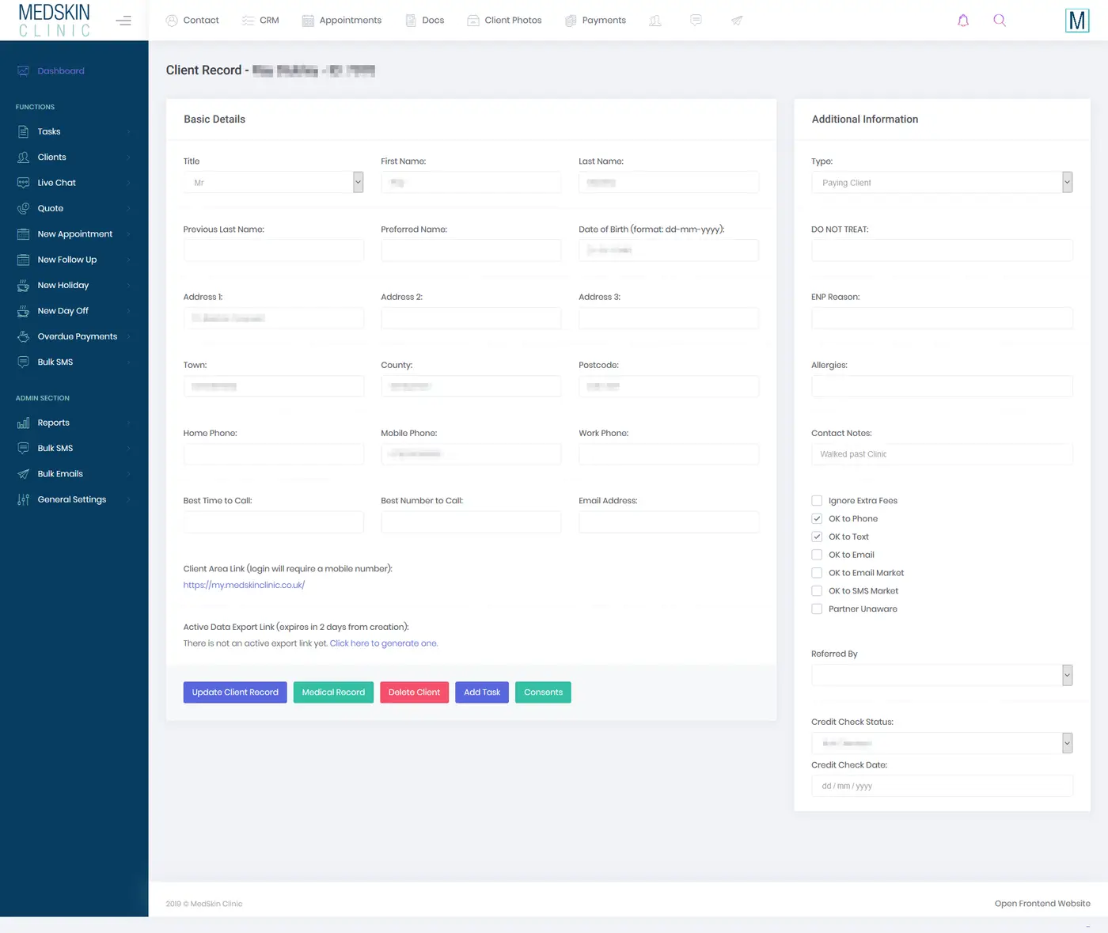The image size is (1108, 933).
Task: Click the paper plane icon in the top bar
Action: pos(737,21)
